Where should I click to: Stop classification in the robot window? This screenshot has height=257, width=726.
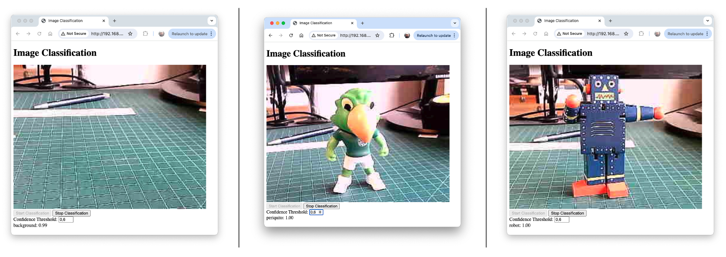tap(567, 213)
